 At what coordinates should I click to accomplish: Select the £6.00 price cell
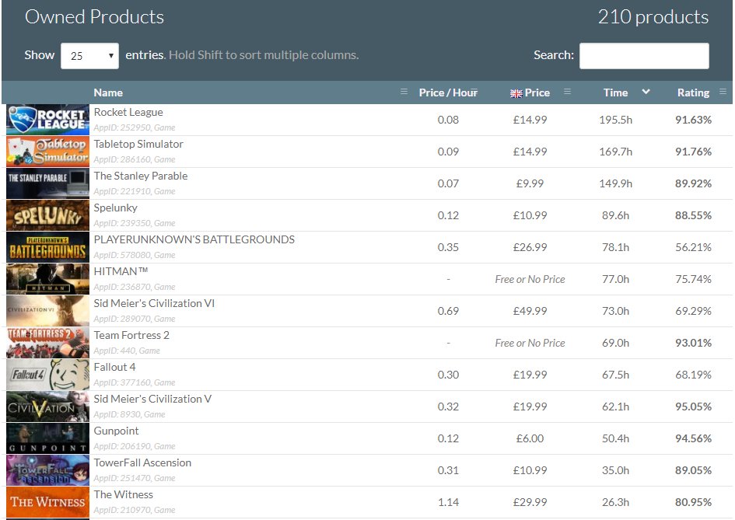tap(530, 438)
